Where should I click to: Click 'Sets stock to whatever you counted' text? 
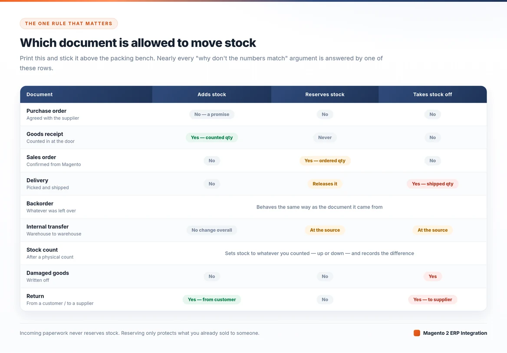tap(319, 253)
